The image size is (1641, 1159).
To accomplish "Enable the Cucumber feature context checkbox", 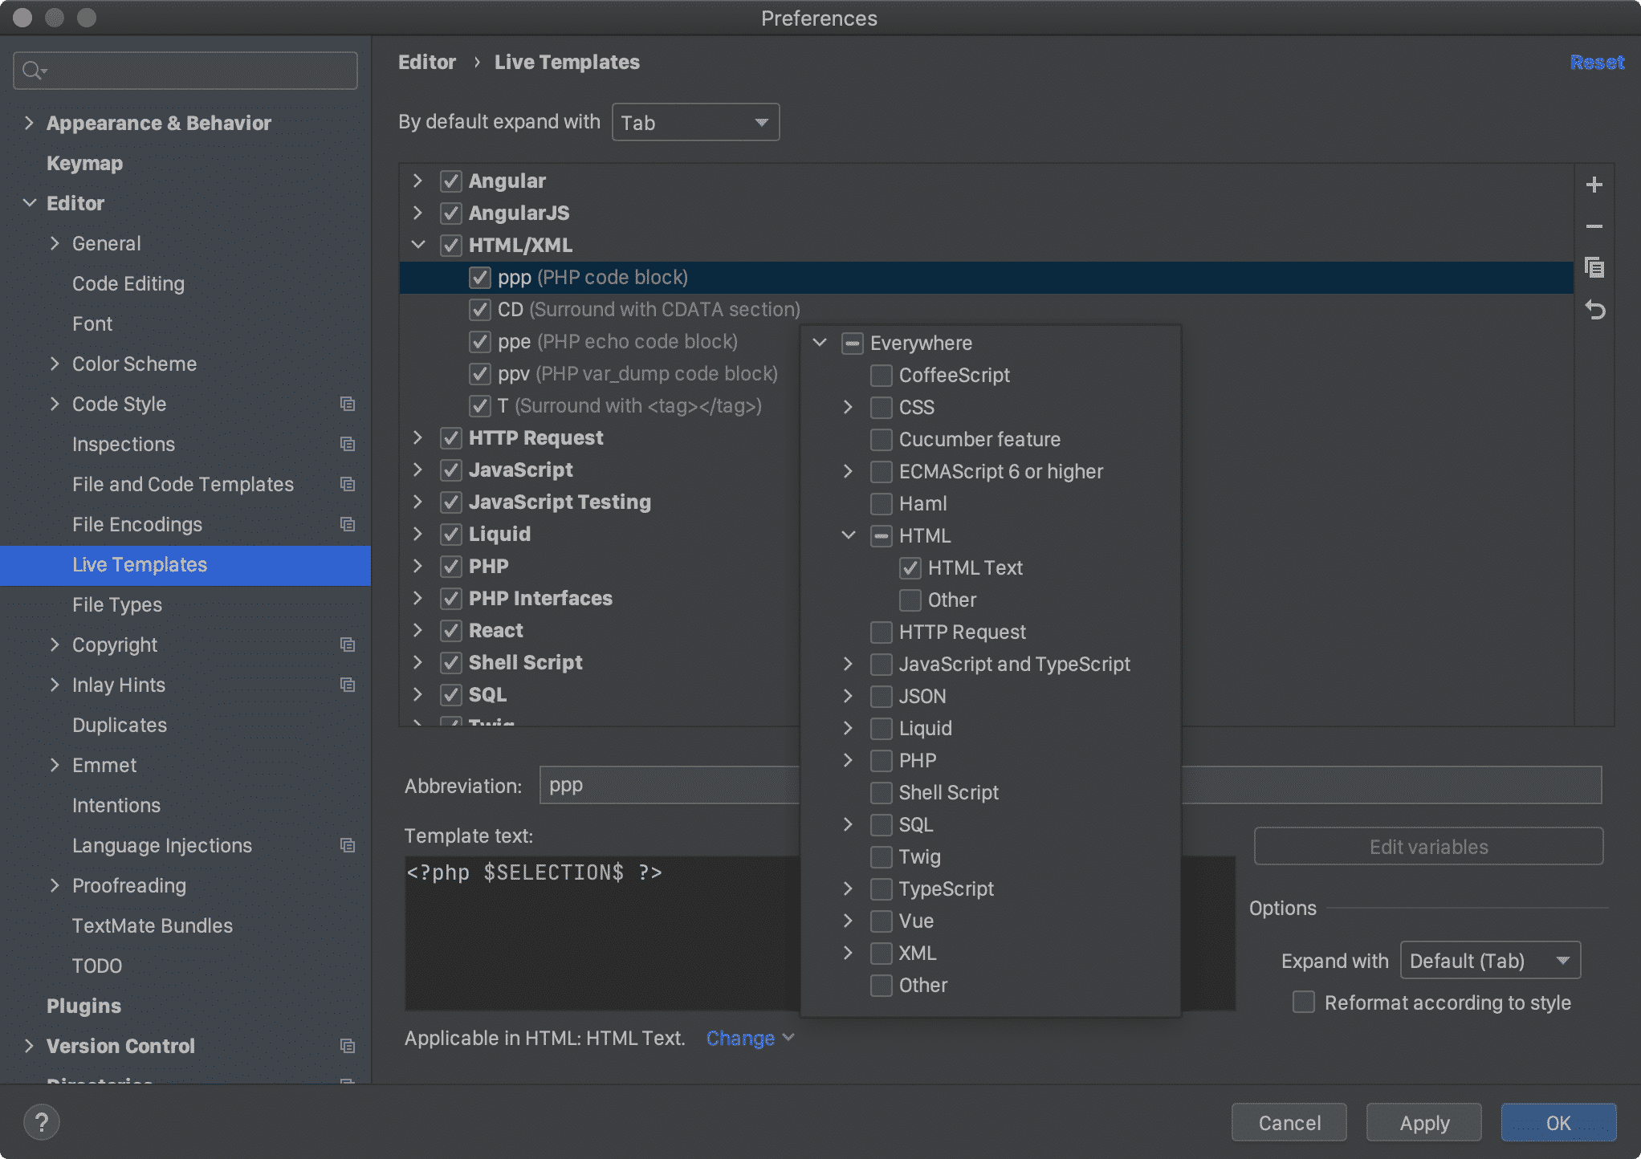I will click(882, 440).
